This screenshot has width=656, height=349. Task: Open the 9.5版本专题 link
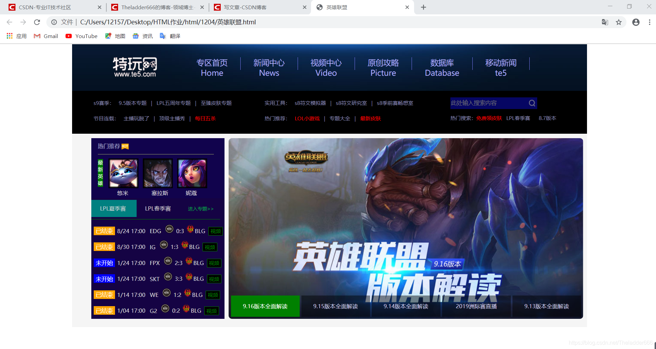pos(133,103)
